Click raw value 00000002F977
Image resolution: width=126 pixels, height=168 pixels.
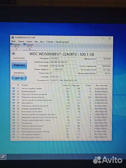[x=101, y=120]
